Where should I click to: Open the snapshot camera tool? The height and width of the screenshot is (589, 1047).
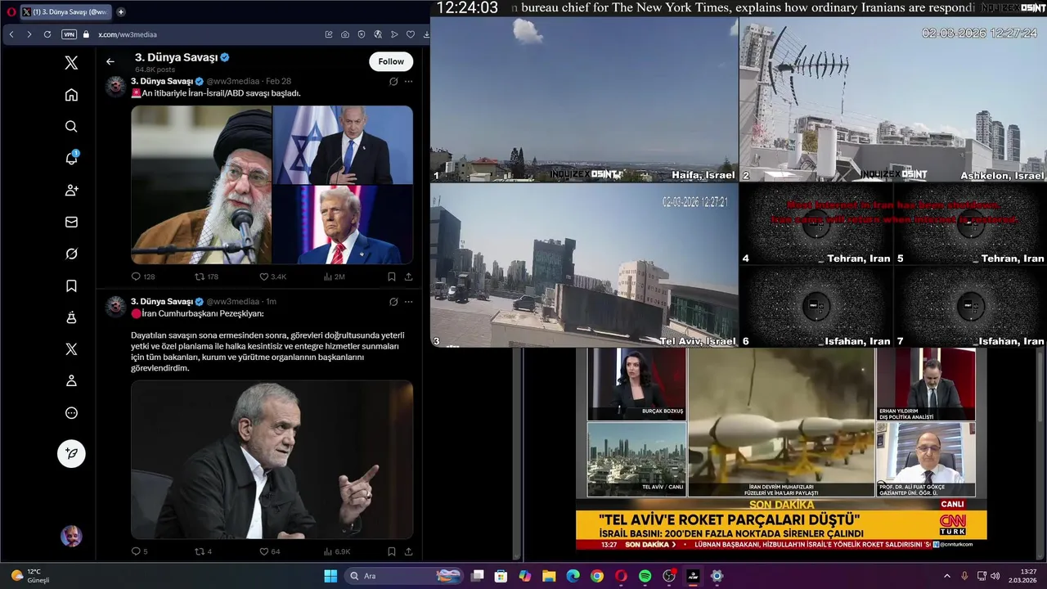click(x=345, y=34)
